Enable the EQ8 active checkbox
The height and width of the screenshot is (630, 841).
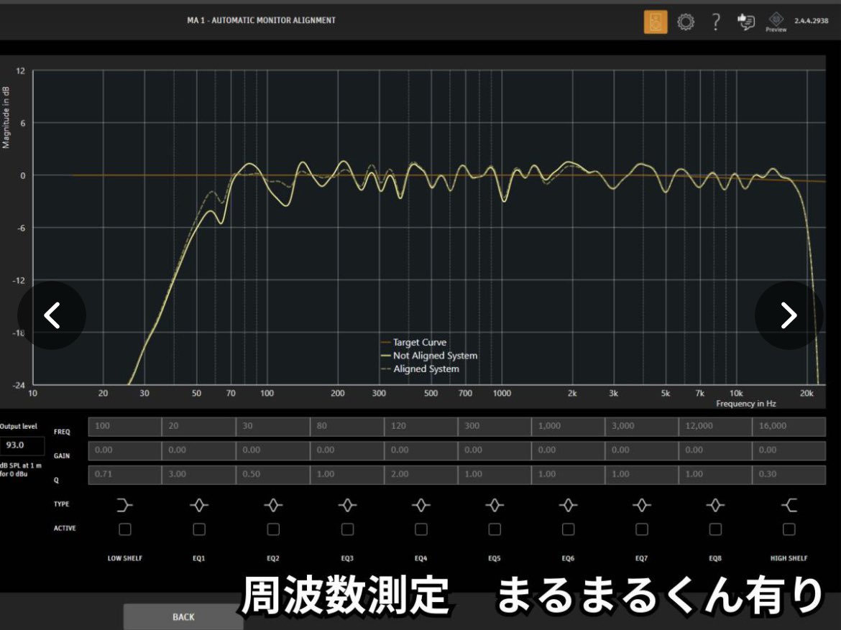click(x=715, y=529)
